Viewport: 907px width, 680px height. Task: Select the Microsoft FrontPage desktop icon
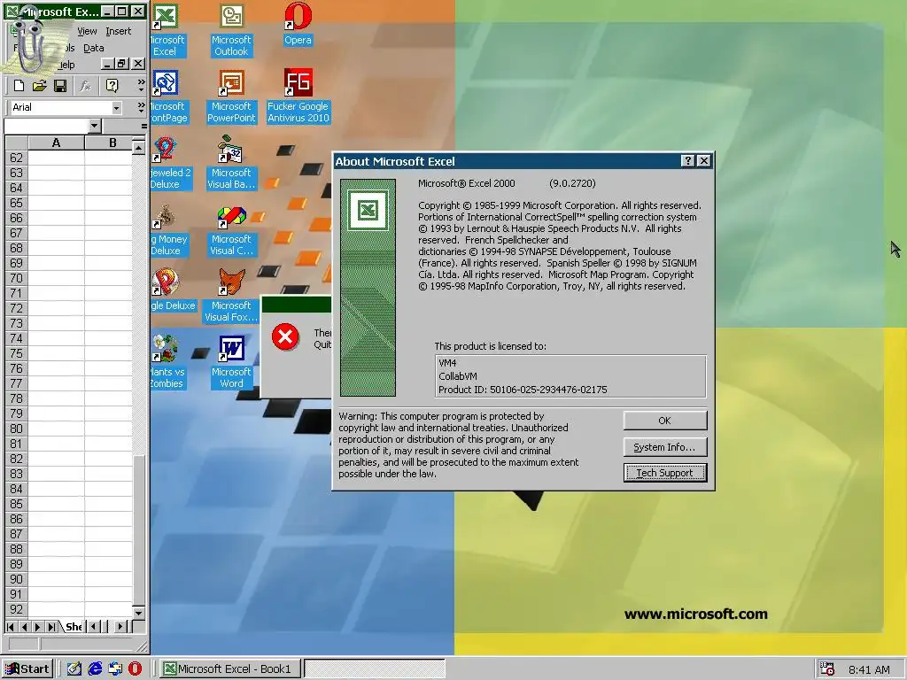tap(167, 97)
